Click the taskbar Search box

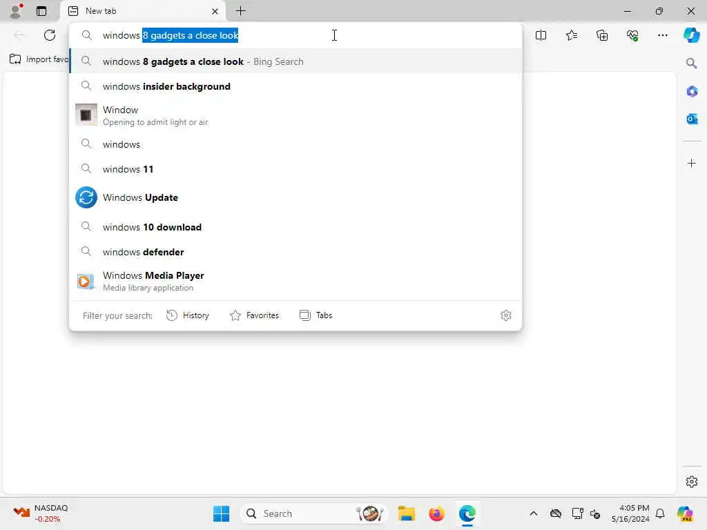pyautogui.click(x=314, y=513)
